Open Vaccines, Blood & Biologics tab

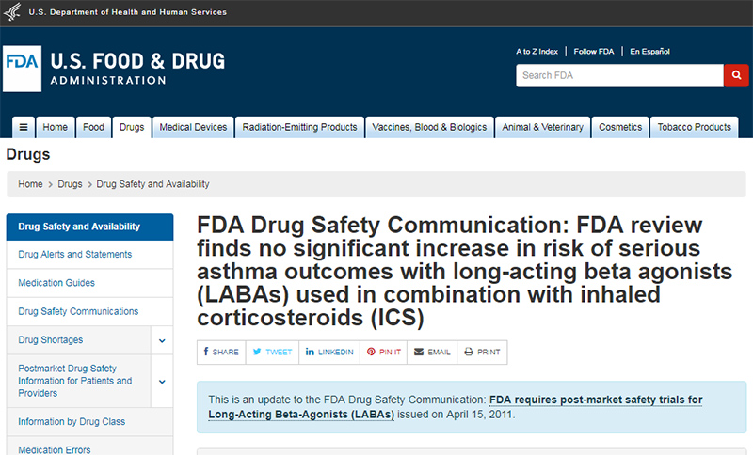point(429,127)
